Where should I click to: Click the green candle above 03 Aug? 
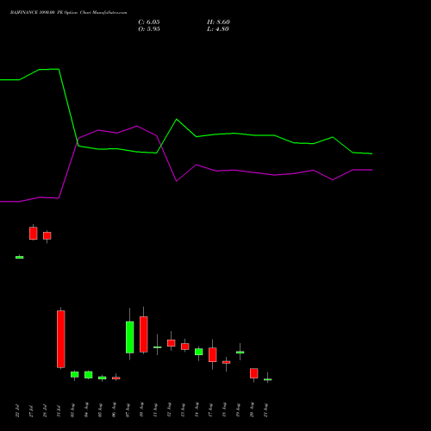coord(75,374)
